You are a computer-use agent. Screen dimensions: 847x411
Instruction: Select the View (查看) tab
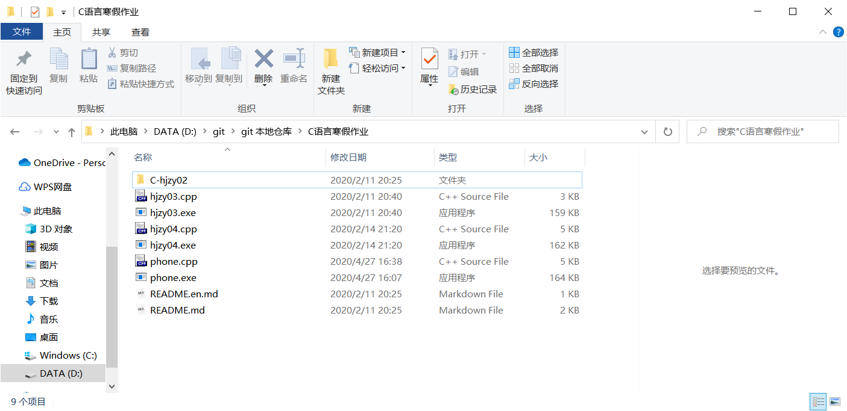click(x=140, y=32)
